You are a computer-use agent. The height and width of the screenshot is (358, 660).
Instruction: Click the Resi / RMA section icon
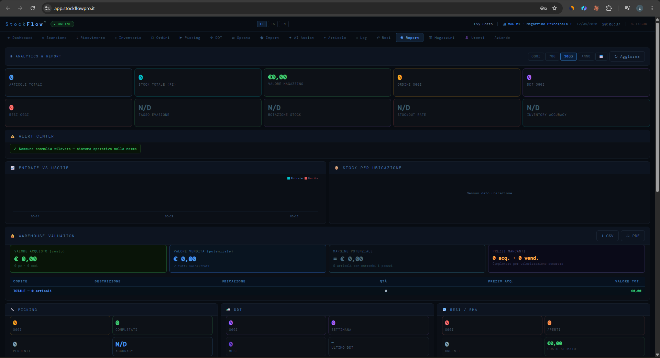coord(444,310)
